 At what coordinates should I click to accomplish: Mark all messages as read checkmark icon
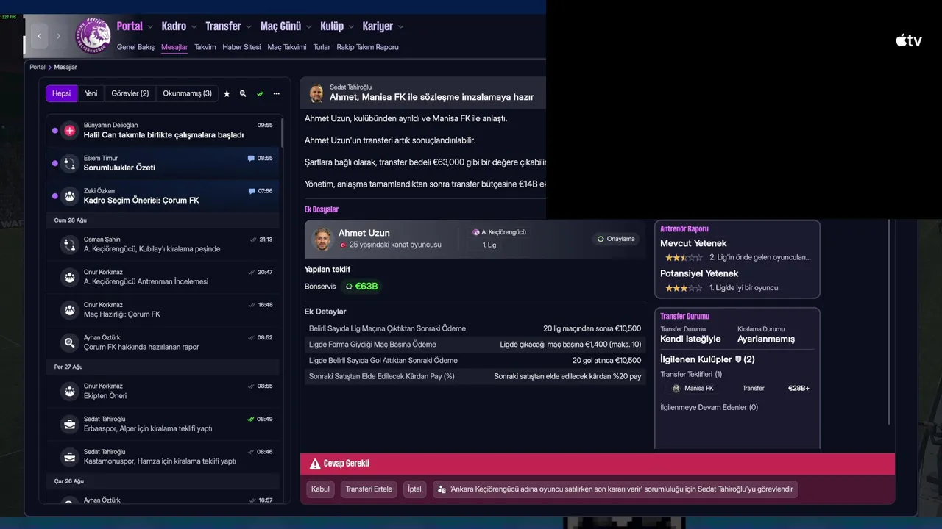click(x=260, y=93)
